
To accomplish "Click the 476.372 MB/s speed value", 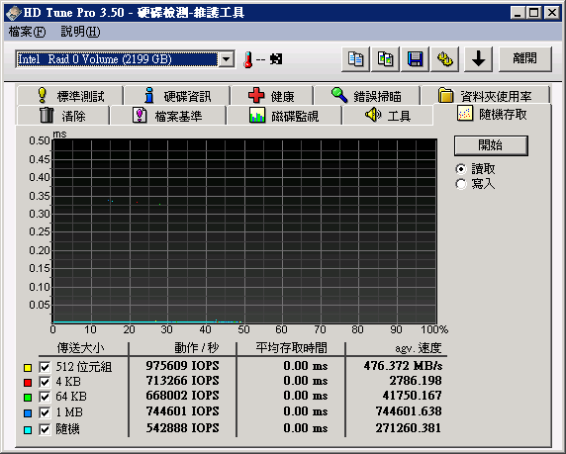I will (x=403, y=366).
